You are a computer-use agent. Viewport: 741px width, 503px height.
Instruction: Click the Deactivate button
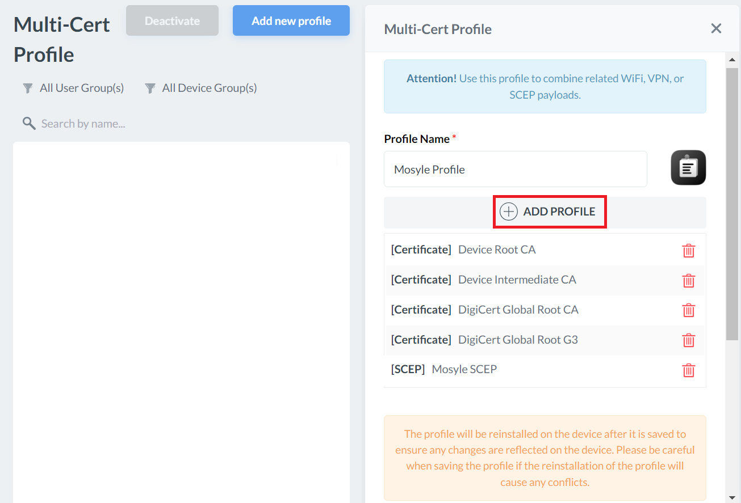point(172,21)
